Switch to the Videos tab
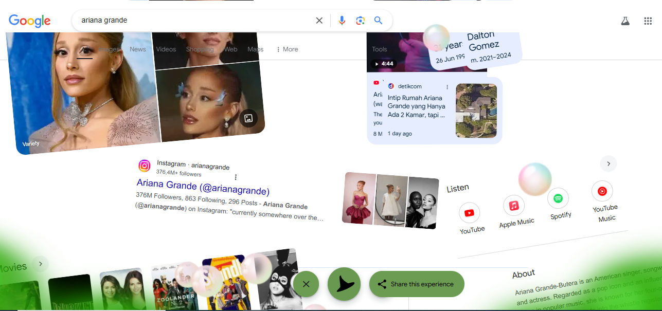Image resolution: width=662 pixels, height=311 pixels. (166, 49)
